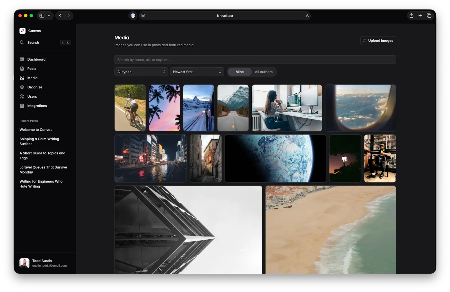Open Writing for Engineers Who Hate Writing

click(x=41, y=184)
